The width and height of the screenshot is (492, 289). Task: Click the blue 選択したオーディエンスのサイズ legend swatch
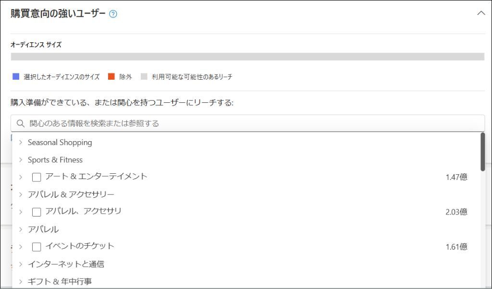16,76
